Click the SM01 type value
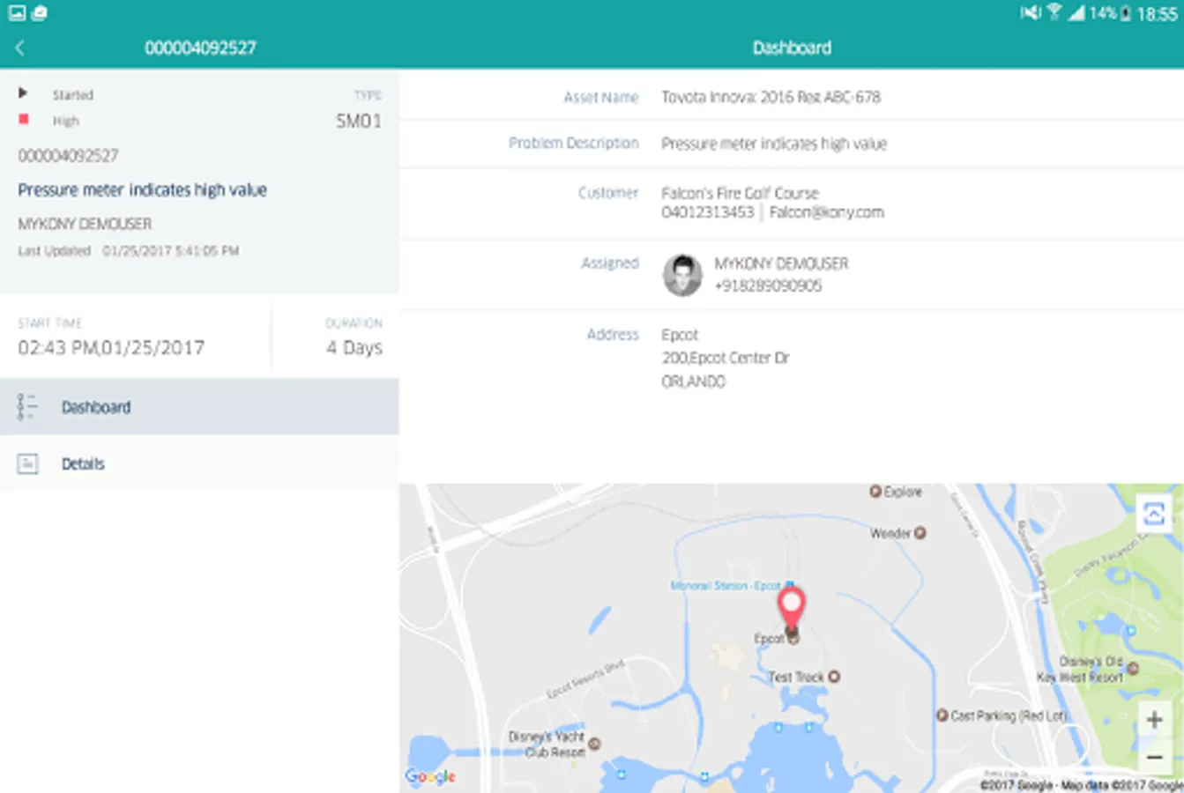Viewport: 1184px width, 793px height. click(x=359, y=122)
